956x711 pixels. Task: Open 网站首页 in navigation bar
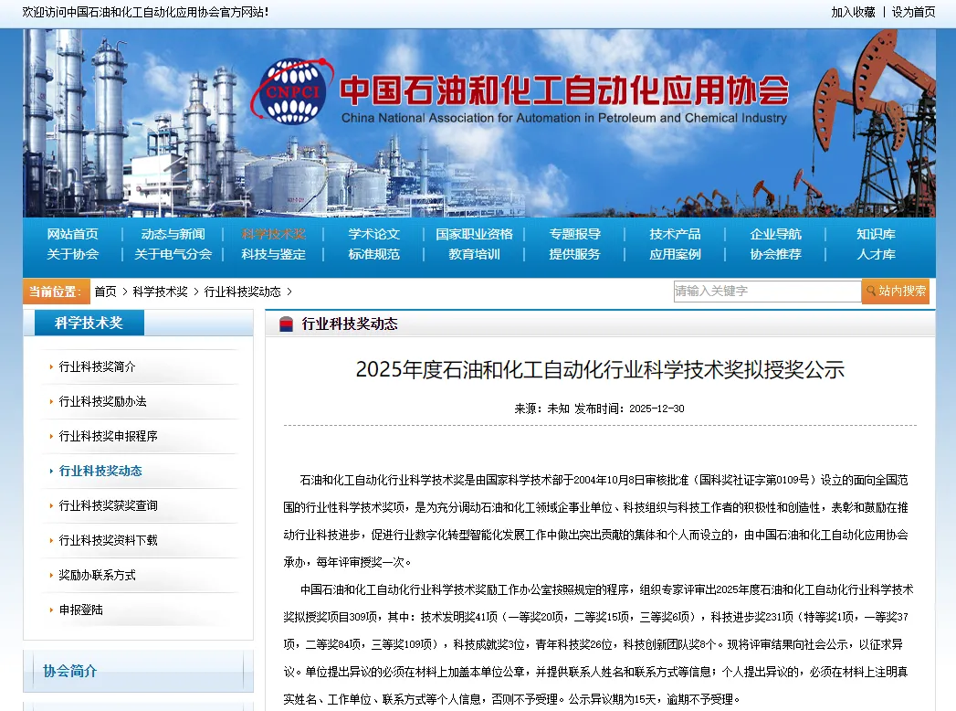tap(72, 234)
